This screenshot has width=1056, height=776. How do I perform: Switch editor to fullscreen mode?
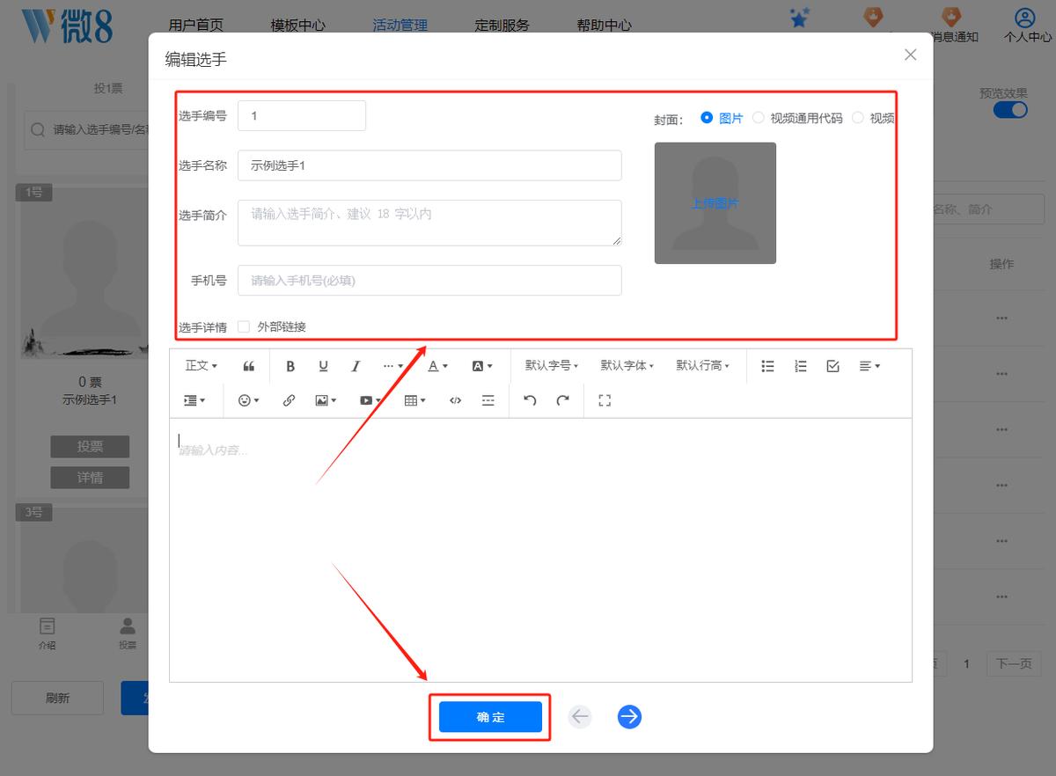604,400
